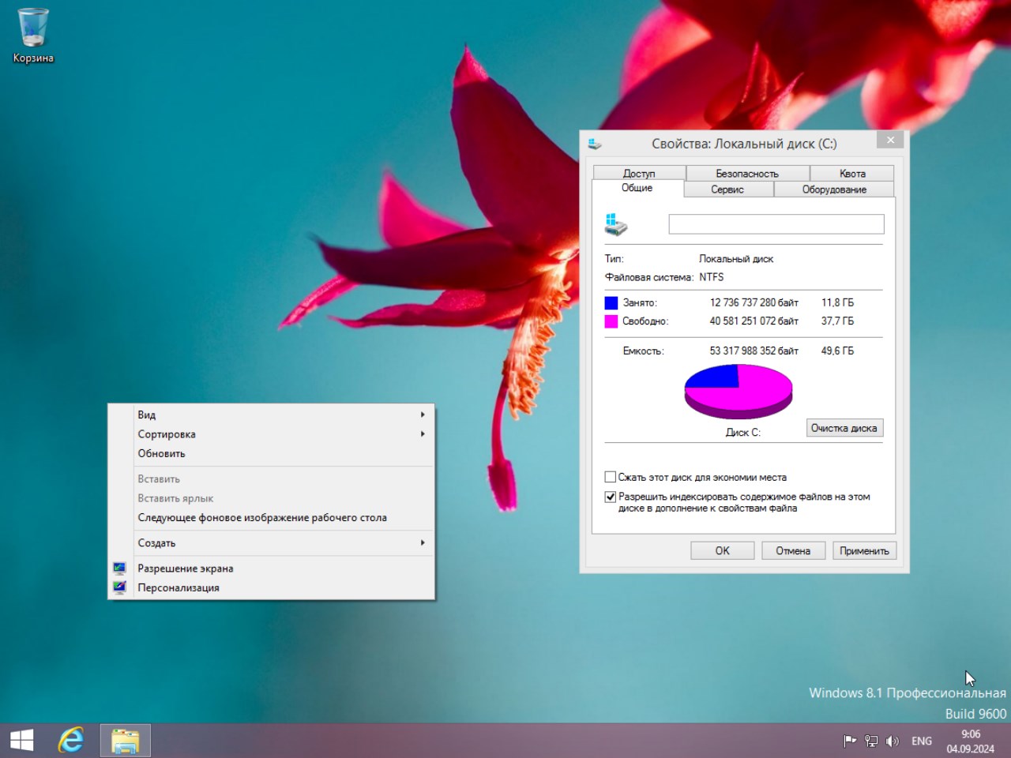Choose Обновить in the context menu

click(x=272, y=453)
